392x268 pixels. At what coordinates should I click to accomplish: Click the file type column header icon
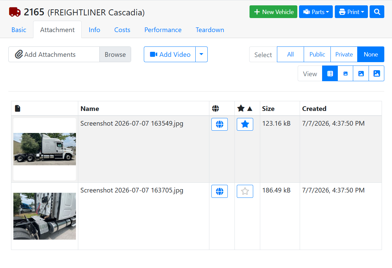coord(17,108)
